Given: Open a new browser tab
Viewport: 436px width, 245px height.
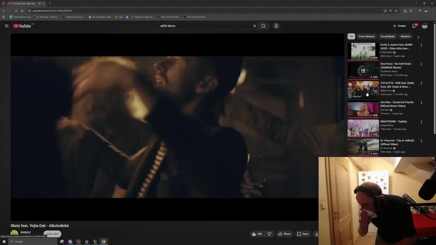Looking at the screenshot, I should (x=50, y=3).
